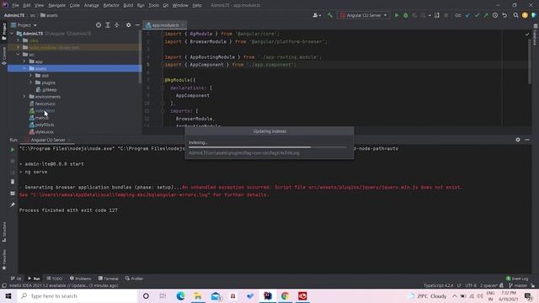
Task: Switch to the app.module.ts editor tab
Action: [165, 25]
